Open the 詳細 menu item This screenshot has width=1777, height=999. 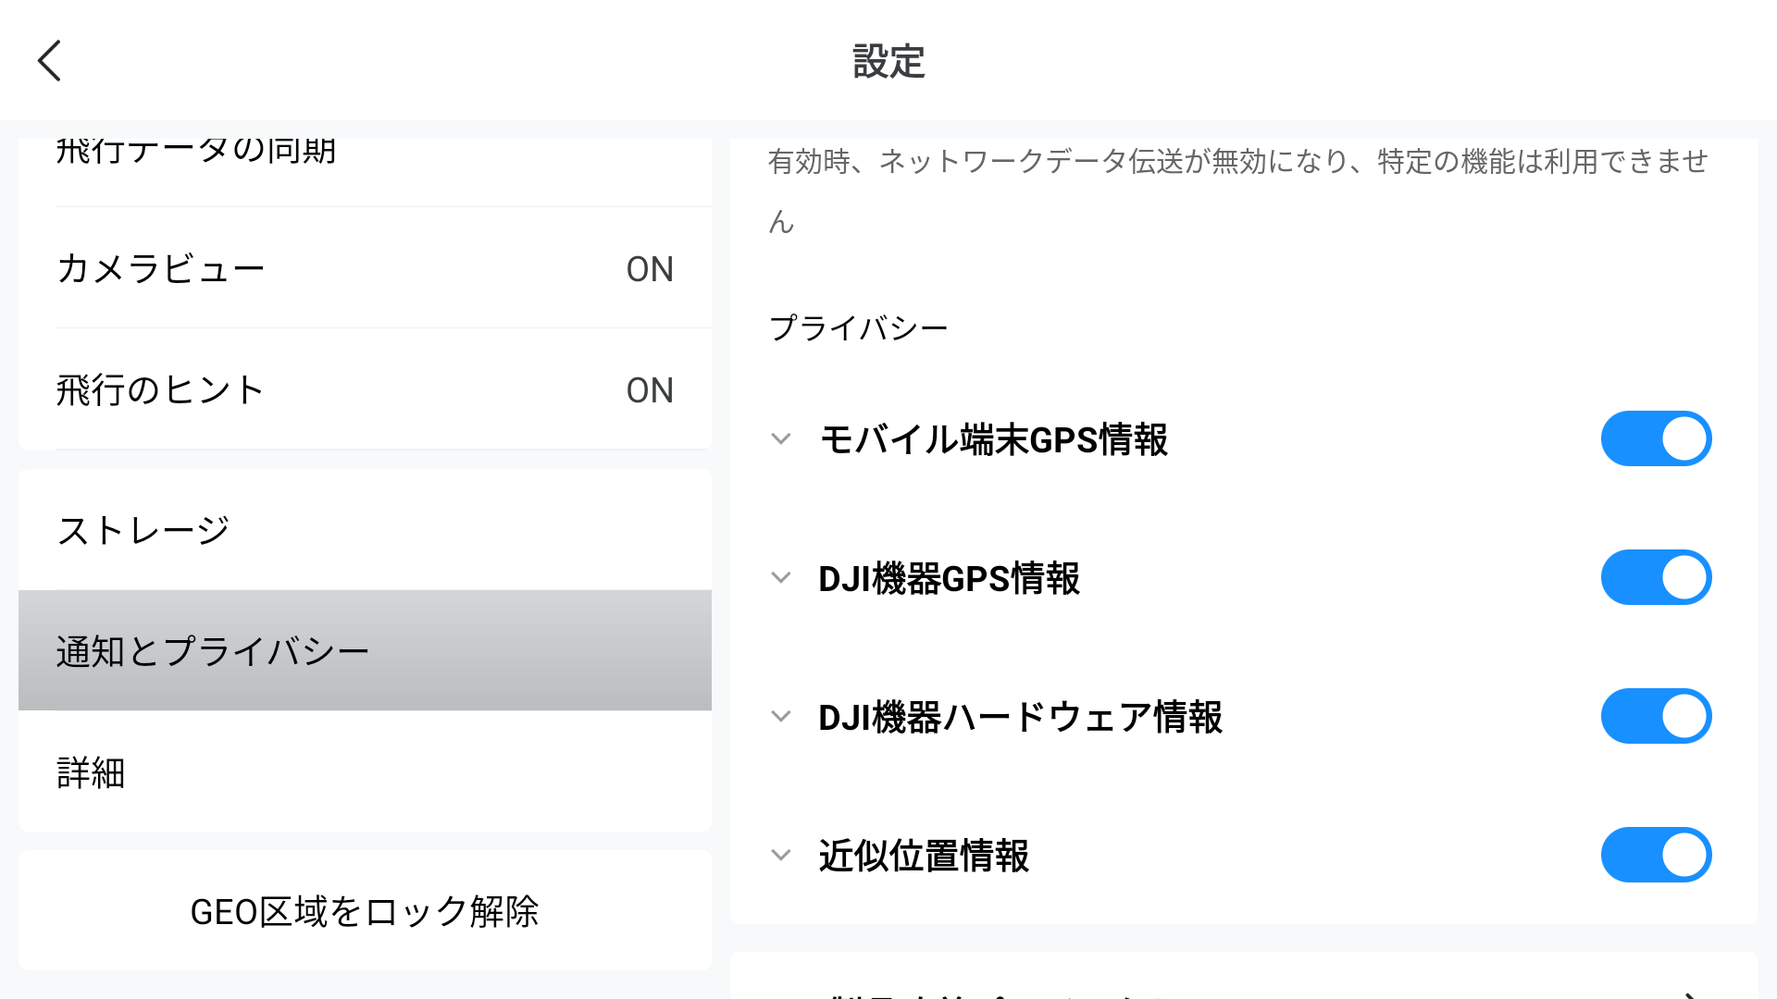pyautogui.click(x=365, y=772)
